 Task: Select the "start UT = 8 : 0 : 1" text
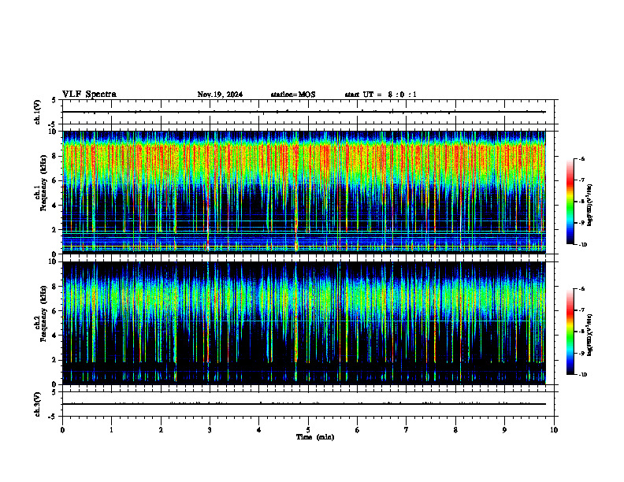point(381,95)
